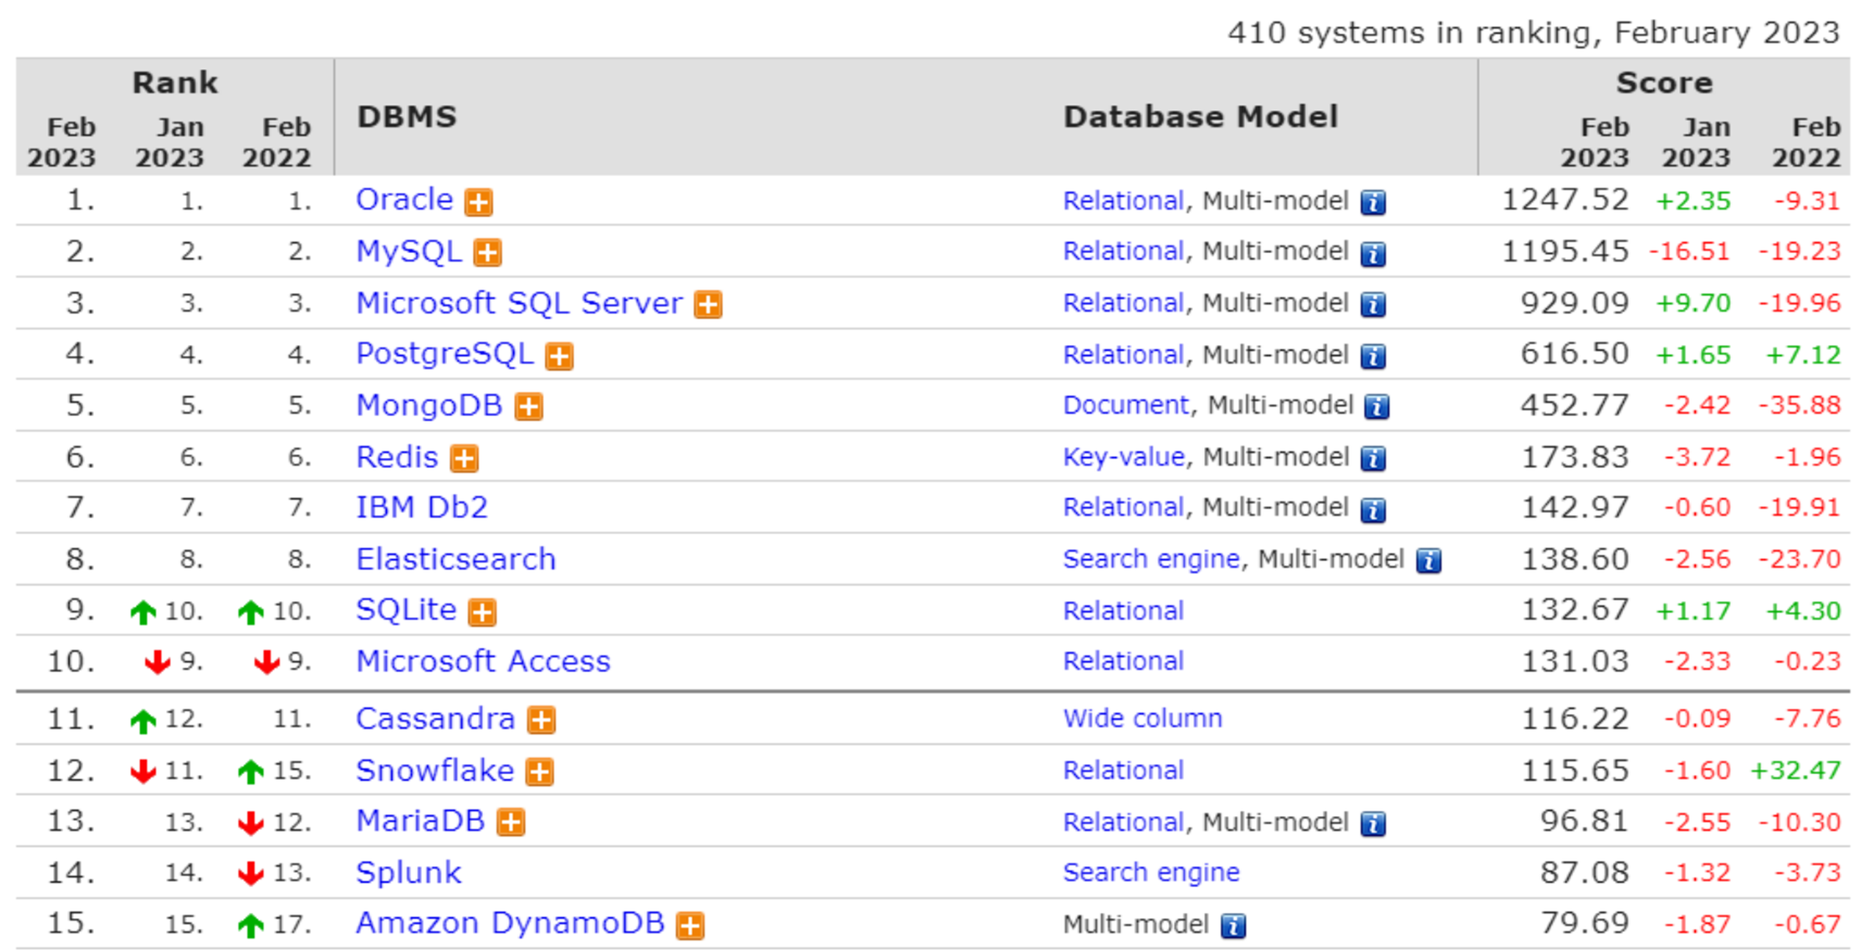This screenshot has width=1861, height=951.
Task: Click the plus icon next to SQLite
Action: [x=482, y=612]
